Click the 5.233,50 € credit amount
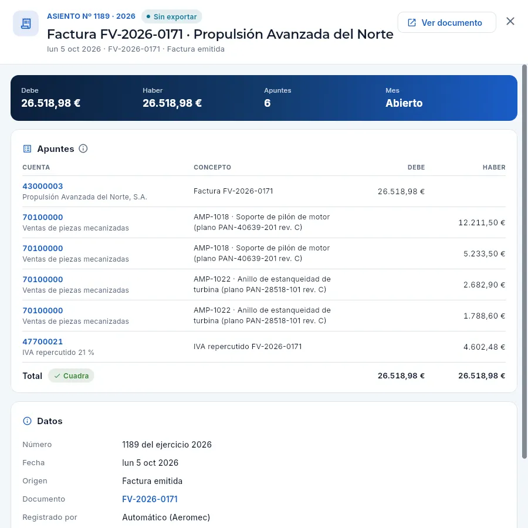The width and height of the screenshot is (528, 528). 484,253
